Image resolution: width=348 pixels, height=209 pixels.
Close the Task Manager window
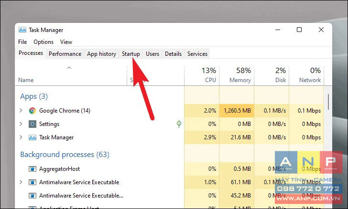(321, 30)
